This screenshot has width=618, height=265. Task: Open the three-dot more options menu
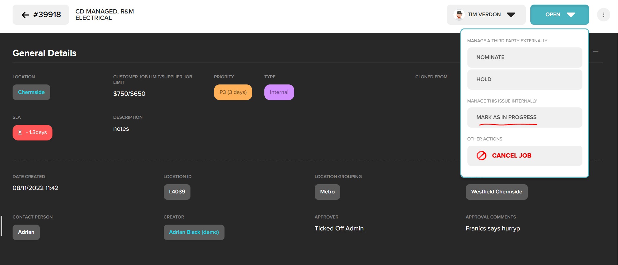pyautogui.click(x=604, y=15)
